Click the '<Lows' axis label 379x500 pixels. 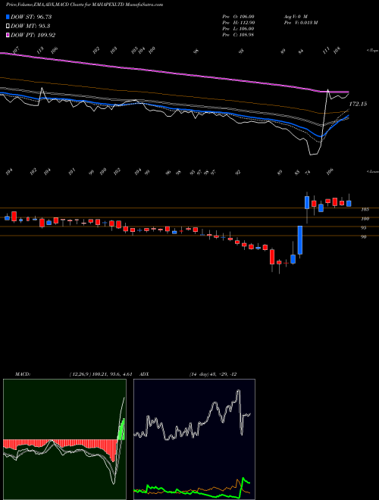[373, 171]
